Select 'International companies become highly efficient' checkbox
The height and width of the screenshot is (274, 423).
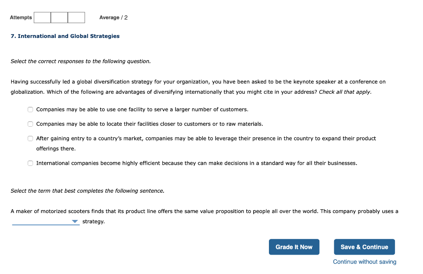30,163
